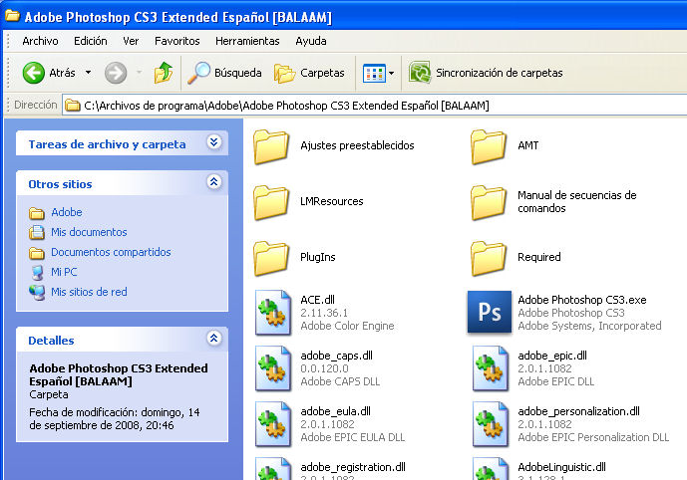Click the ACE.dll file name
687x480 pixels.
click(317, 300)
